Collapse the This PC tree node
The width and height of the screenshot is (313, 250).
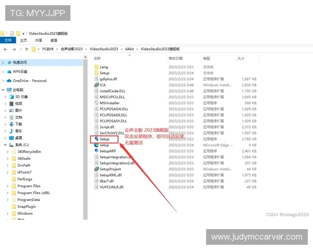tap(3, 90)
